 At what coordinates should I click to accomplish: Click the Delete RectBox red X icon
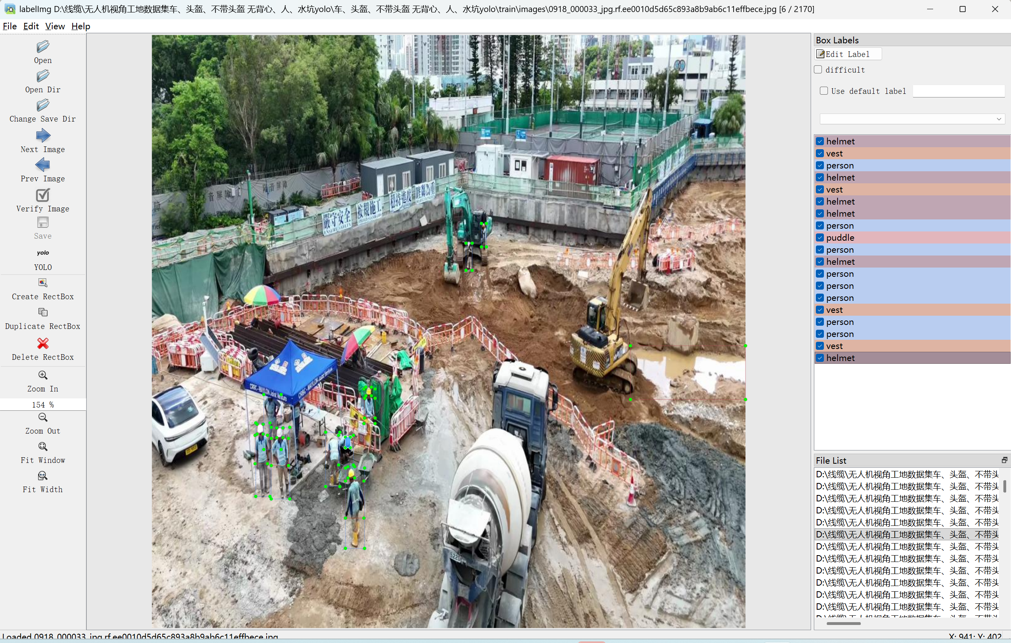(43, 343)
